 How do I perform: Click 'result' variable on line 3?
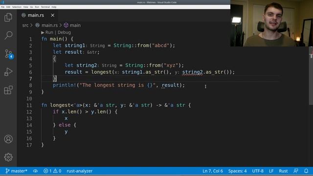click(x=73, y=52)
